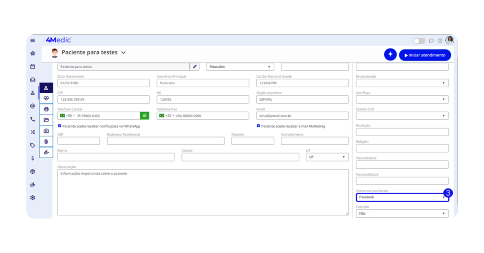Open the calendar icon in left sidebar
The width and height of the screenshot is (484, 253).
[x=33, y=67]
